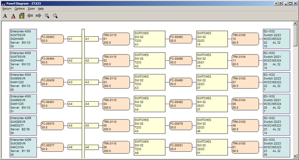Click the Panel Diagram title bar app icon
Screen dimensions: 299x160
3,4
